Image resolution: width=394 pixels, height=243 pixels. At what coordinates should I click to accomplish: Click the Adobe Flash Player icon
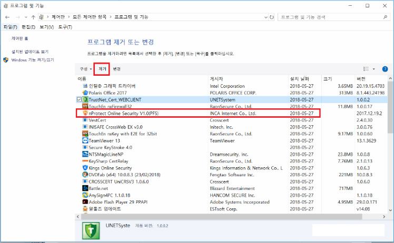tap(85, 202)
